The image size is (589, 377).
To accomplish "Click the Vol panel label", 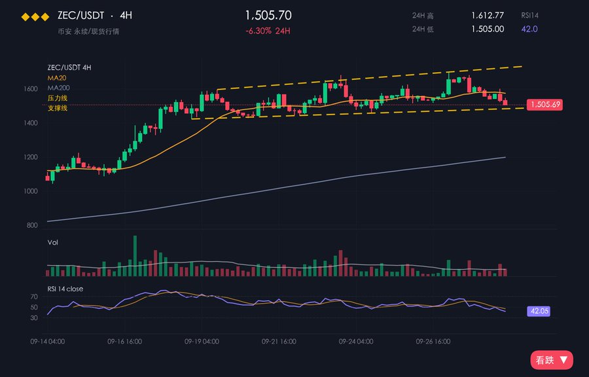I will tap(52, 243).
